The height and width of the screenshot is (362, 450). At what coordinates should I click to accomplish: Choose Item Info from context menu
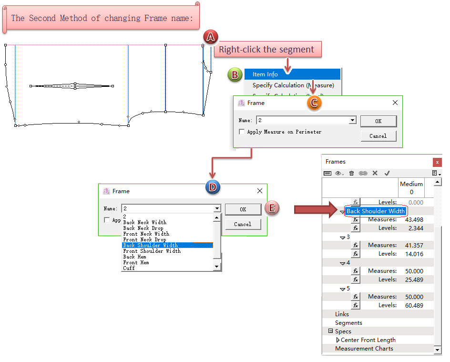pyautogui.click(x=266, y=74)
